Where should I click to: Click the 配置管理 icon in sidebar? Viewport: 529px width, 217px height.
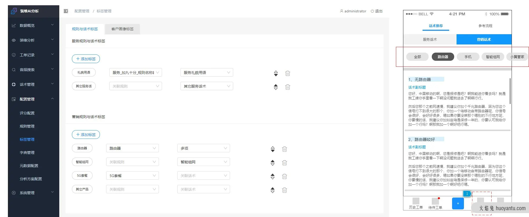(14, 99)
